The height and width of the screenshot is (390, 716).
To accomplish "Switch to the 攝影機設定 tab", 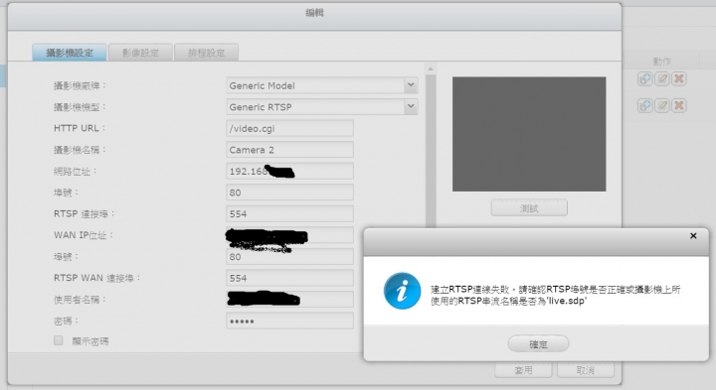I will click(x=70, y=53).
